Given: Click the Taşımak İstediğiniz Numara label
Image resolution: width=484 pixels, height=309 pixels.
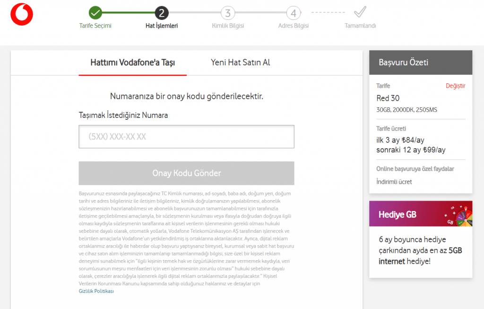Looking at the screenshot, I should pos(123,115).
